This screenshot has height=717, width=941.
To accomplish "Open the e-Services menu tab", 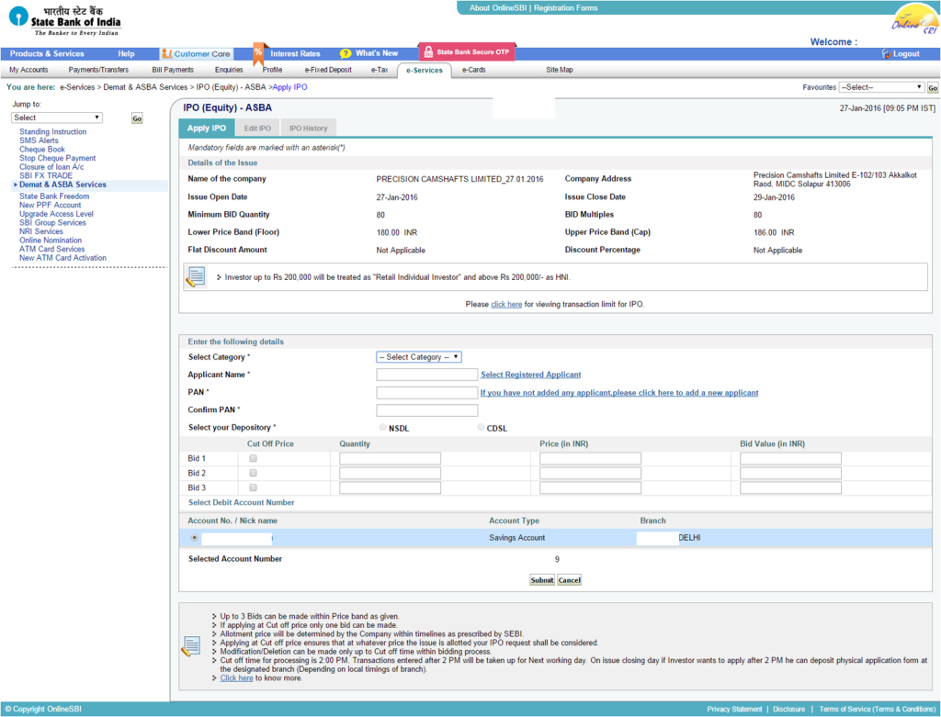I will coord(425,70).
